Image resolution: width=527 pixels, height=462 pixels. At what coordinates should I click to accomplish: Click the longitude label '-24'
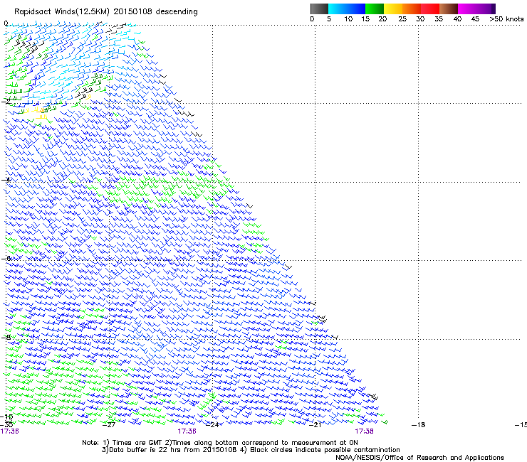tap(212, 425)
